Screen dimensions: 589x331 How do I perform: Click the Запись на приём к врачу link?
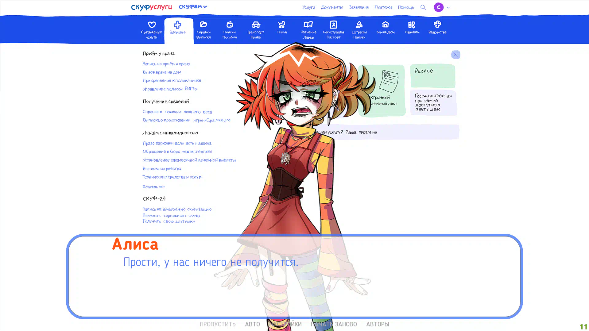166,64
